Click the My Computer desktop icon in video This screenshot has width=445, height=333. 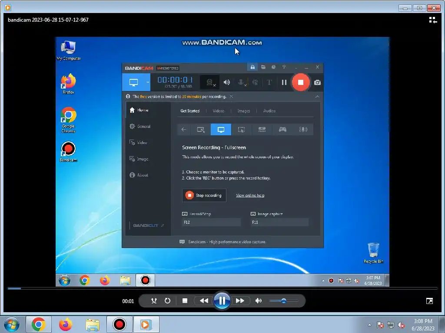pyautogui.click(x=68, y=51)
